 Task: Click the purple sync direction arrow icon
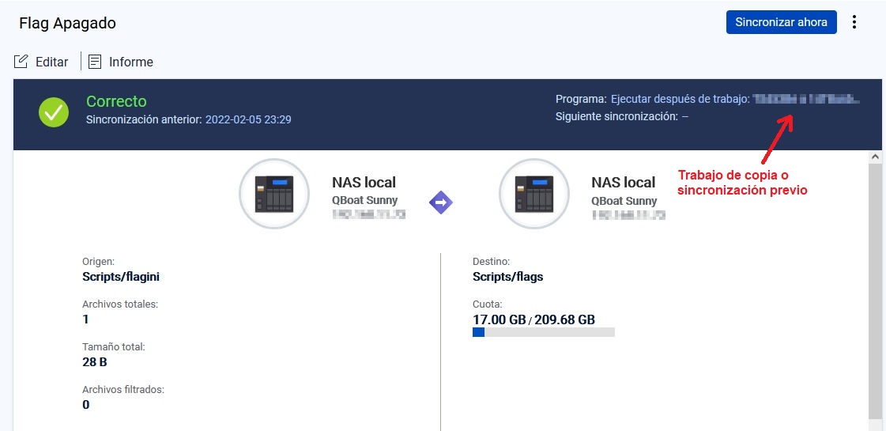point(440,203)
